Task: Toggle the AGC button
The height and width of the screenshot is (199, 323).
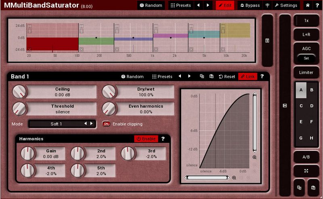Action: pyautogui.click(x=306, y=49)
